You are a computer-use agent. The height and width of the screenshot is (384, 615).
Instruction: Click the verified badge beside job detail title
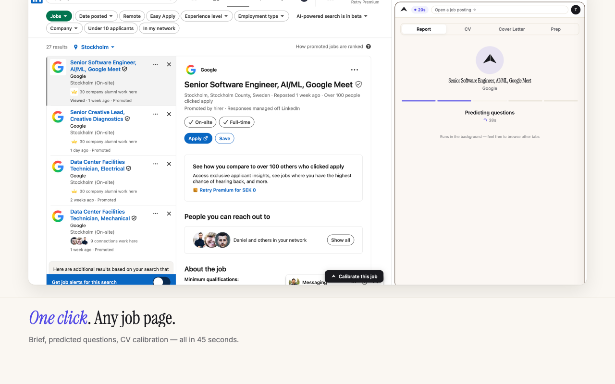tap(358, 84)
